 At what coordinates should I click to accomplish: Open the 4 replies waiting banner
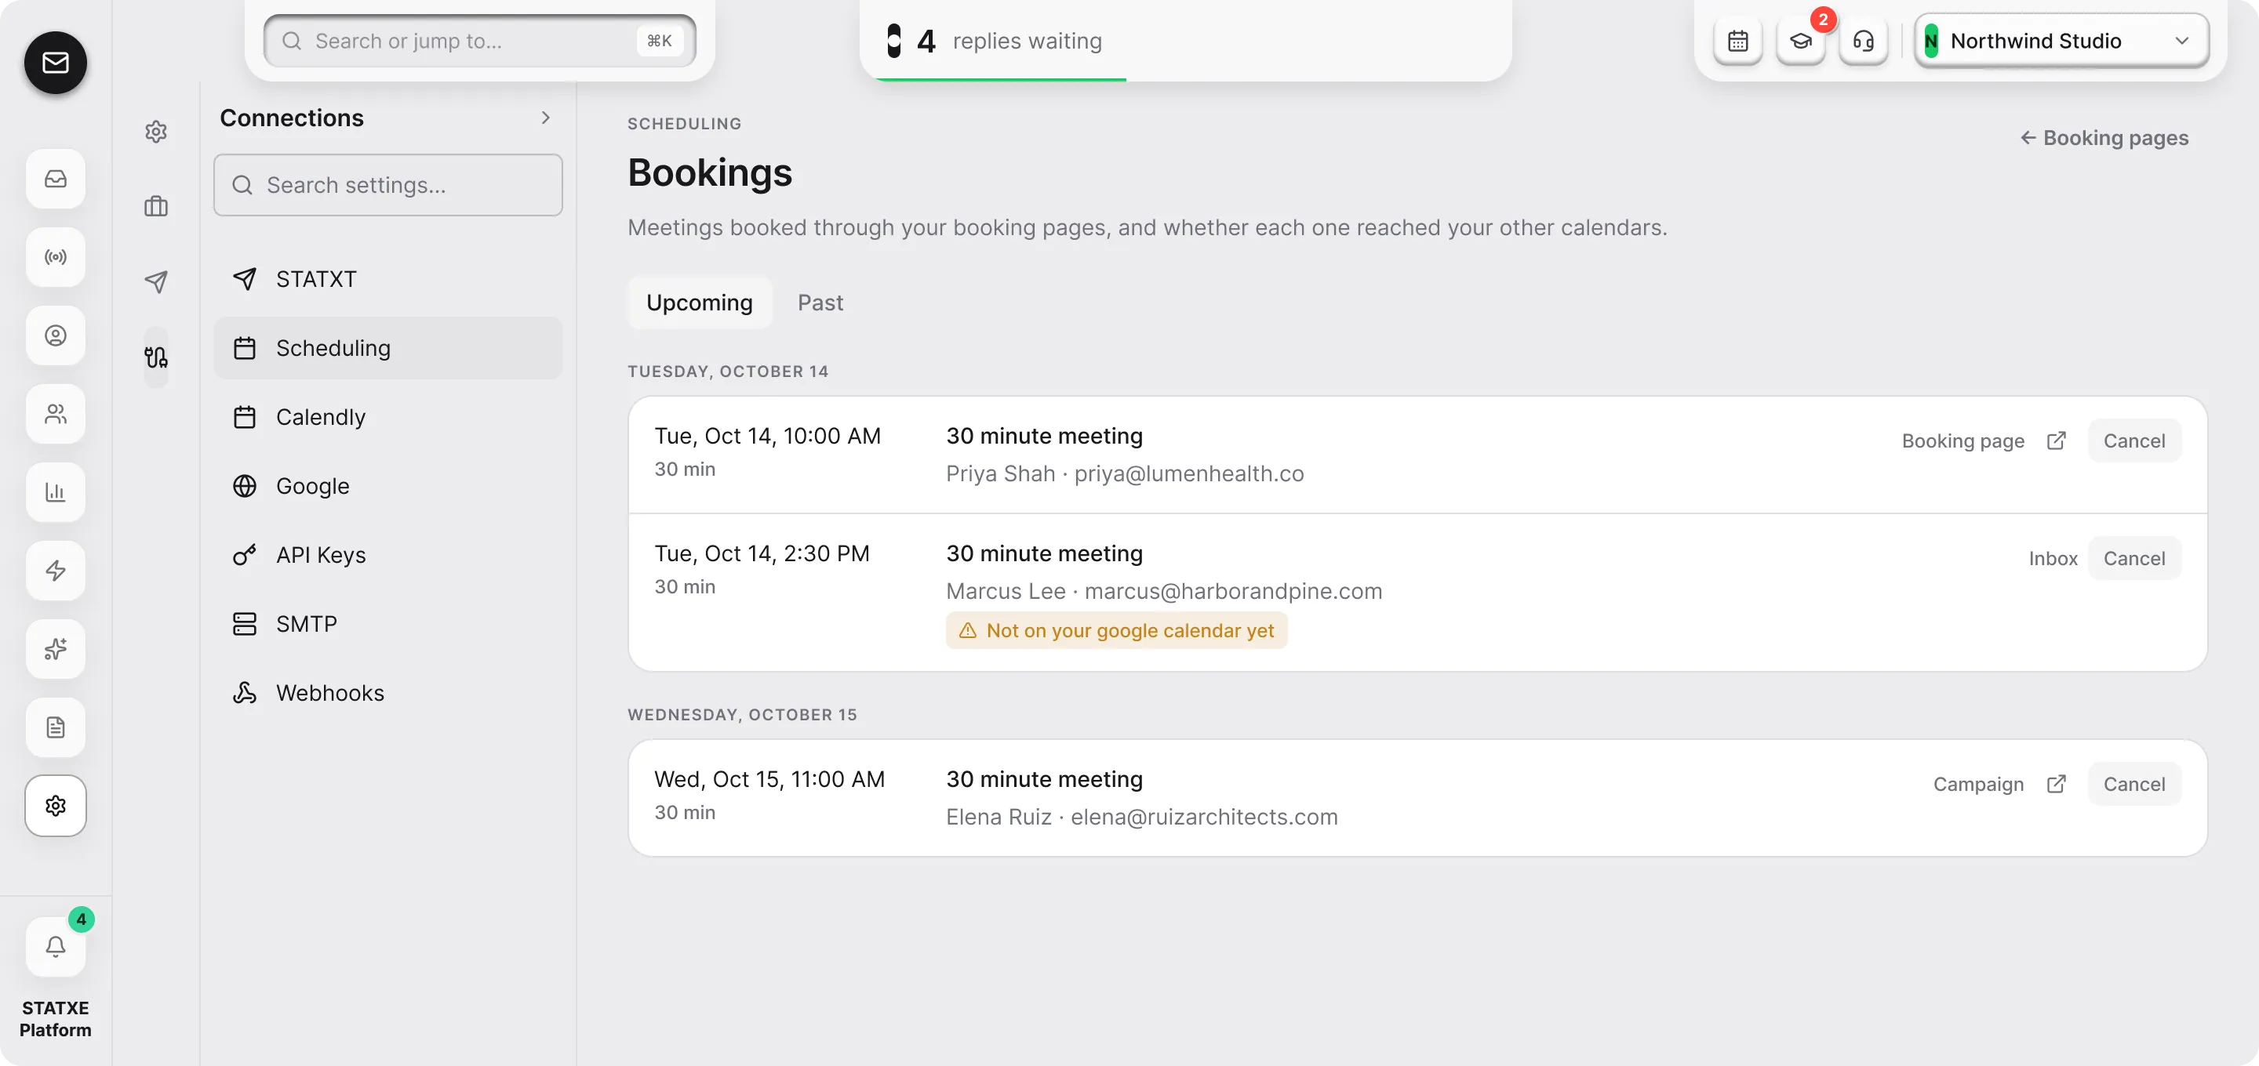[x=1186, y=40]
